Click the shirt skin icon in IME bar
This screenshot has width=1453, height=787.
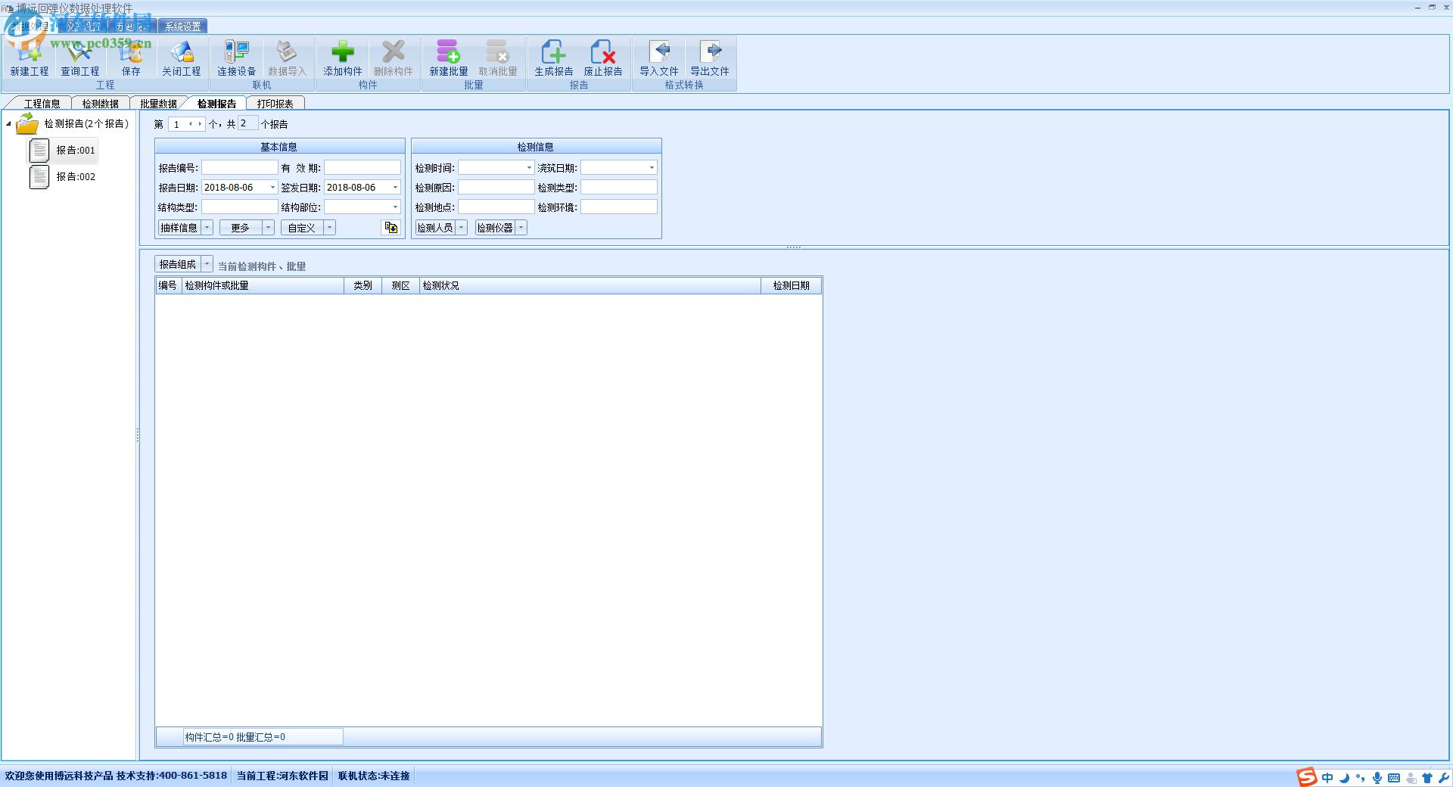[1427, 778]
